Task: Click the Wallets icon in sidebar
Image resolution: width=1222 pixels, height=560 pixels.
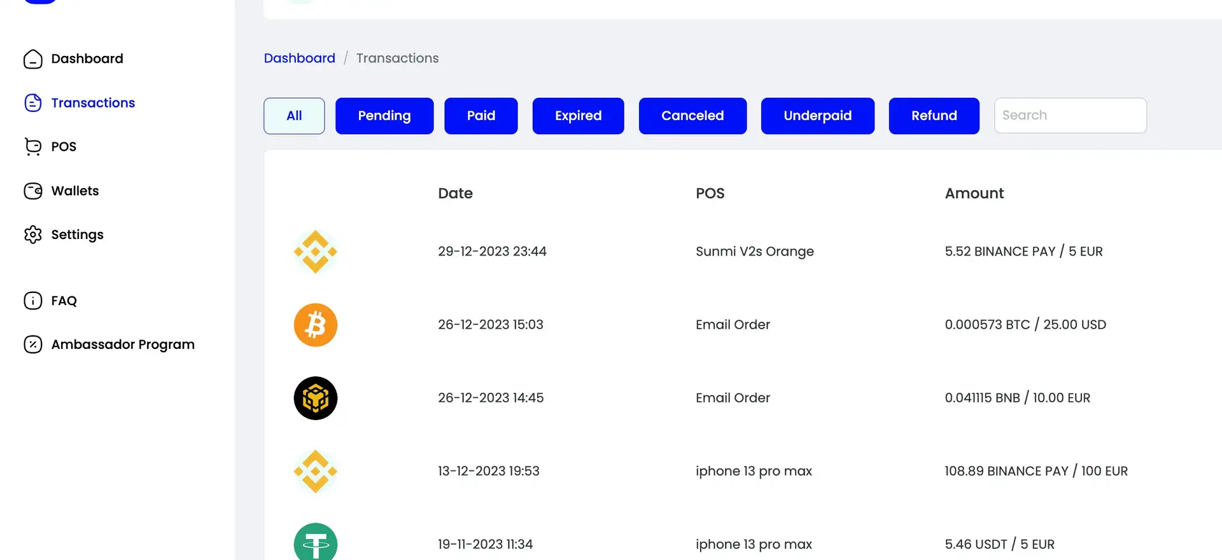Action: tap(33, 191)
